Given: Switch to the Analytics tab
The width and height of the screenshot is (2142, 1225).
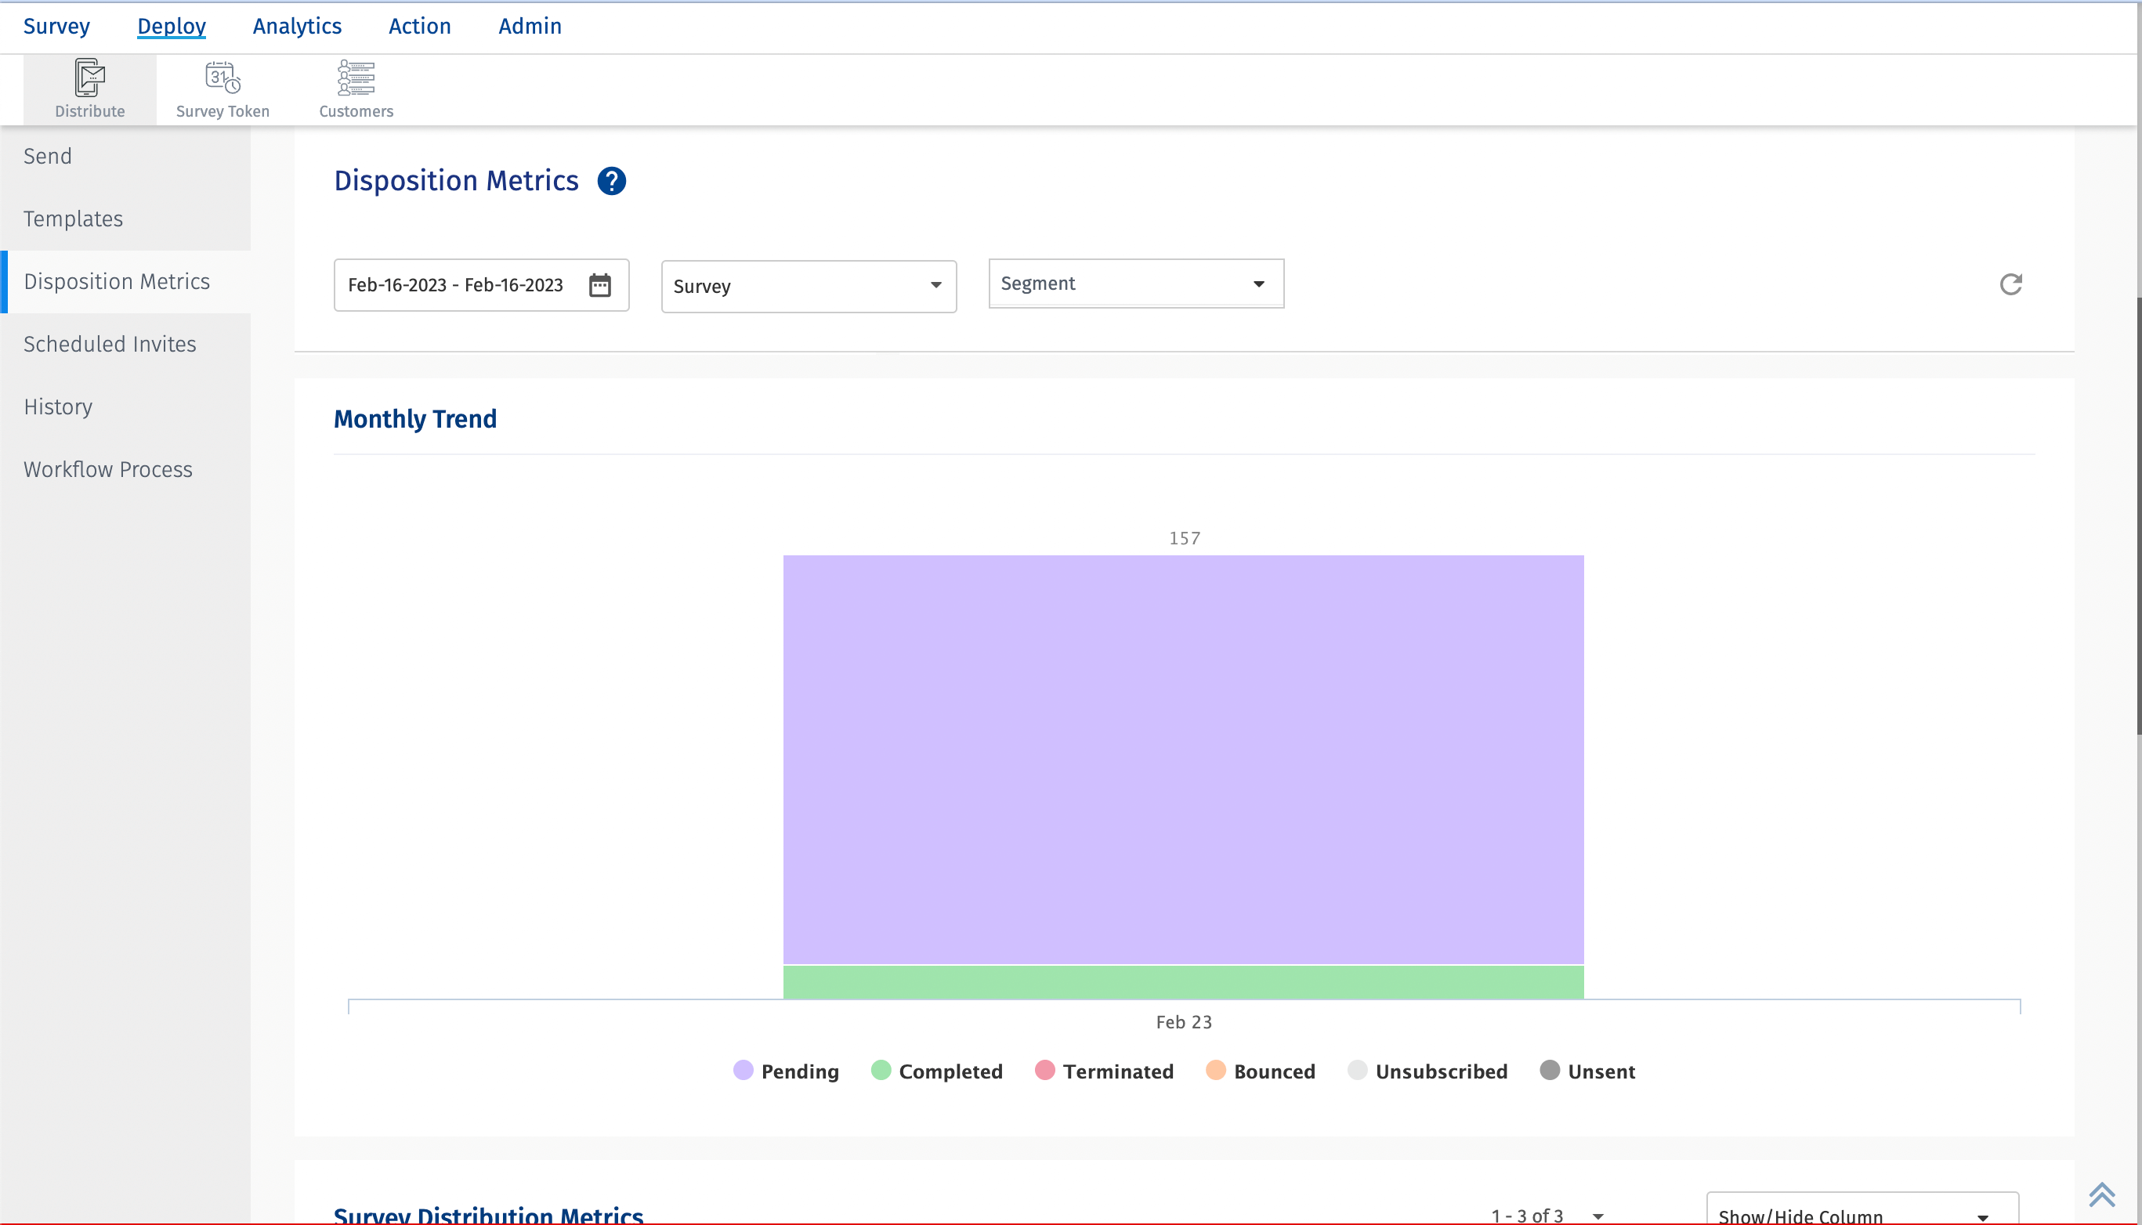Looking at the screenshot, I should [297, 26].
